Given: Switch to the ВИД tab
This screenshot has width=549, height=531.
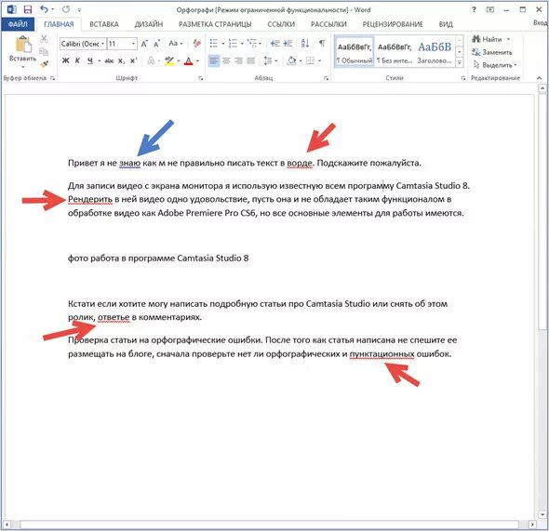Looking at the screenshot, I should (446, 24).
